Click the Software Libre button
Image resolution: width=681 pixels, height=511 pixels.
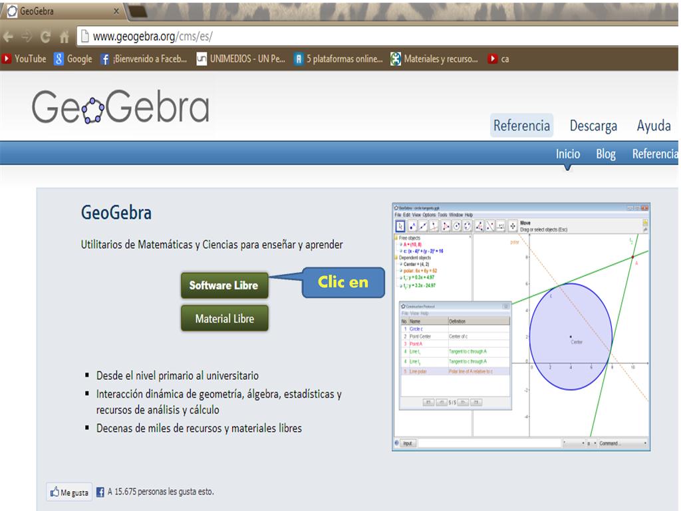(x=224, y=285)
